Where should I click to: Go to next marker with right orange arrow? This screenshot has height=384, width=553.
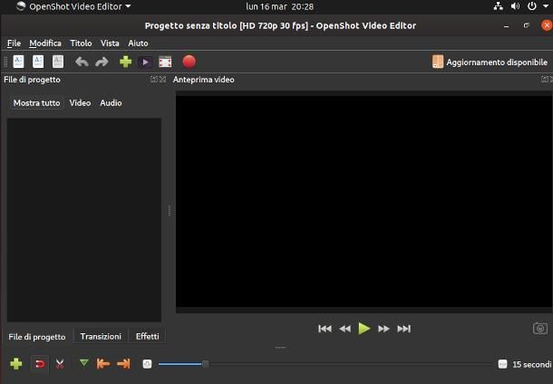click(123, 363)
